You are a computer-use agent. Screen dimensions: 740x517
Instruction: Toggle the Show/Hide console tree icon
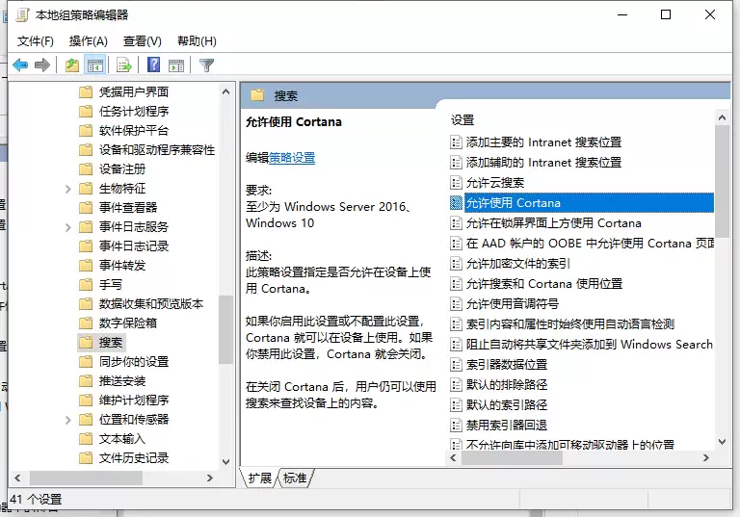(x=94, y=65)
